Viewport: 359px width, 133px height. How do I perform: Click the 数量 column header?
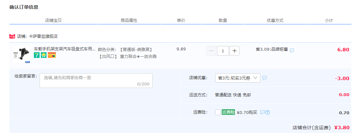coord(223,20)
